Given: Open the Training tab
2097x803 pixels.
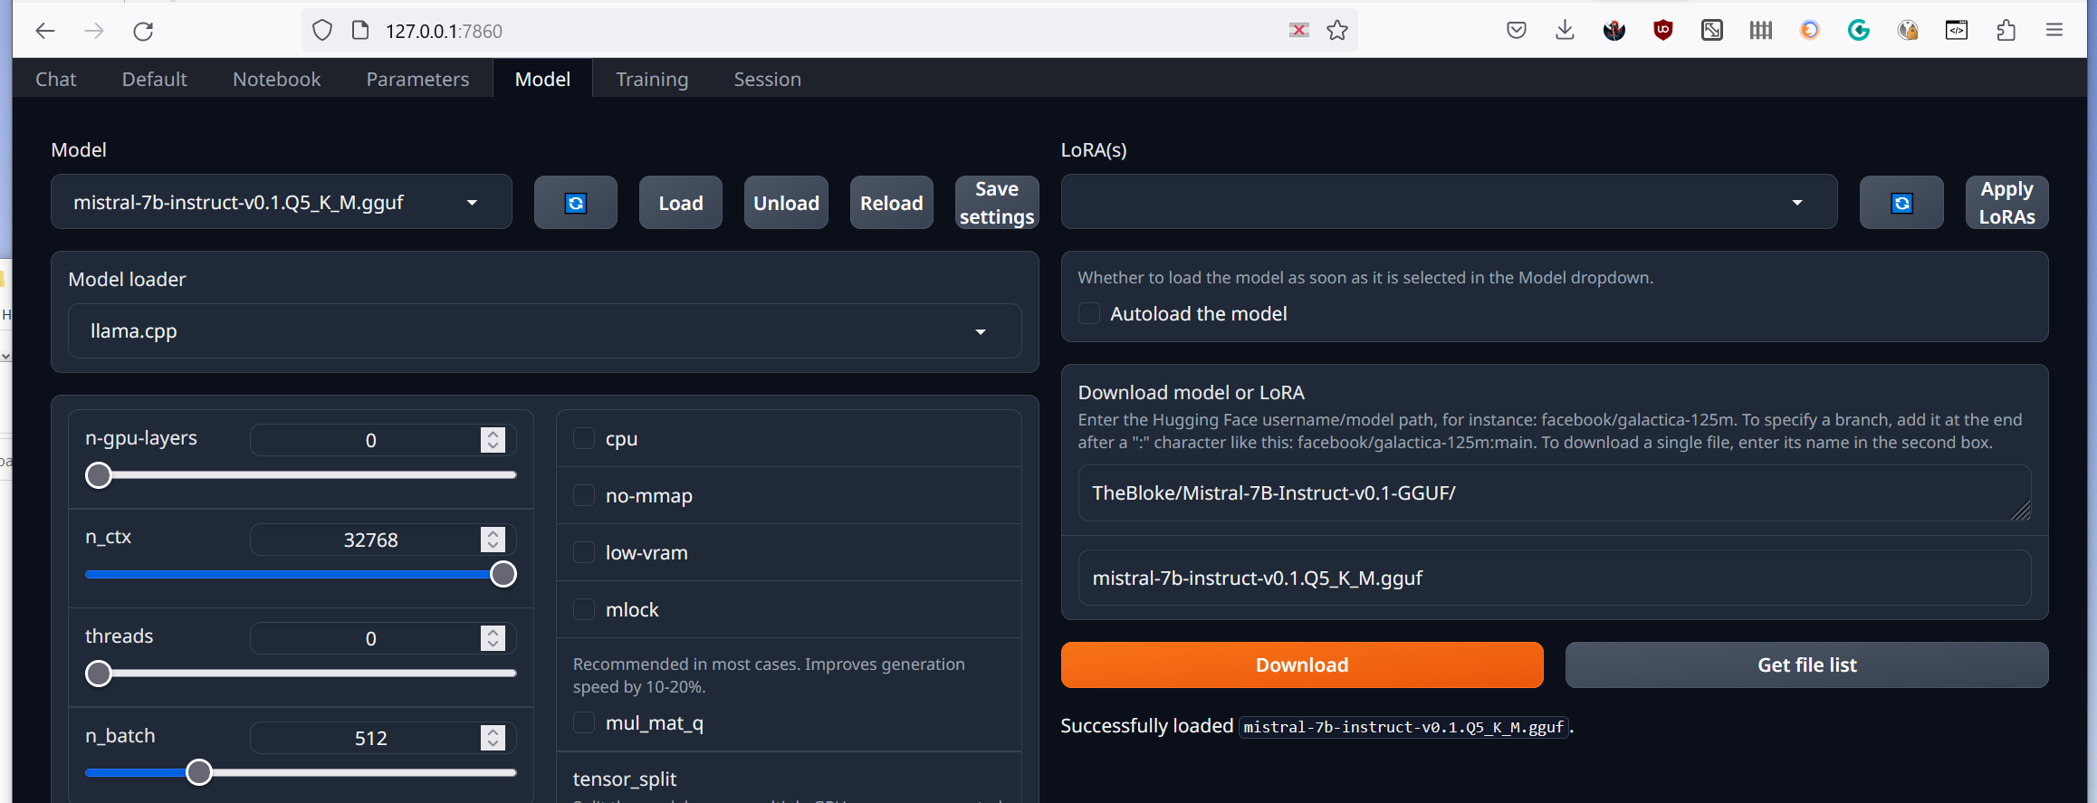Looking at the screenshot, I should [x=653, y=80].
